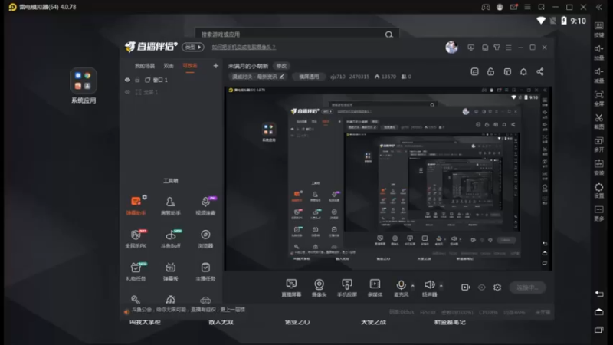Open notifications with the bell icon
The width and height of the screenshot is (613, 345).
click(523, 71)
